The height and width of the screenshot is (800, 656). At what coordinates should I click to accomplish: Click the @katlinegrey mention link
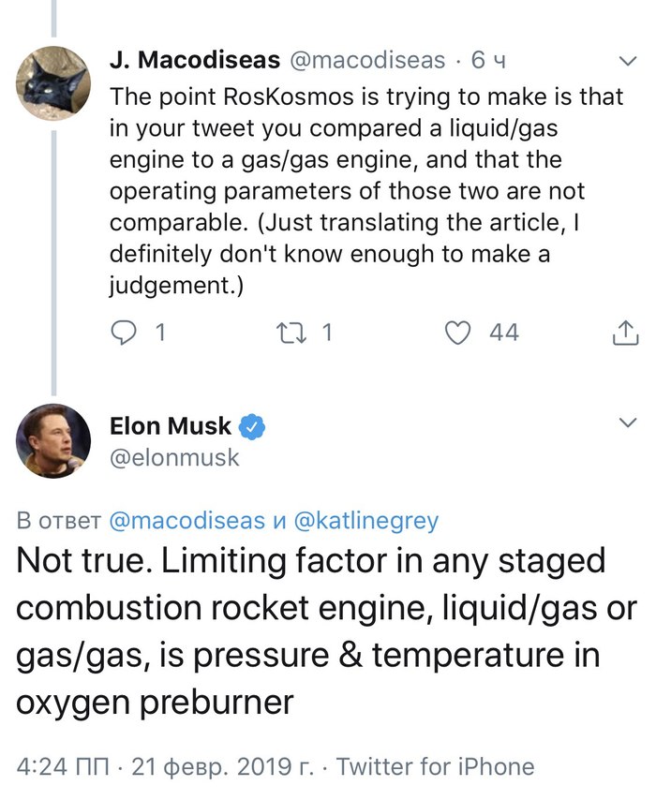pos(366,521)
